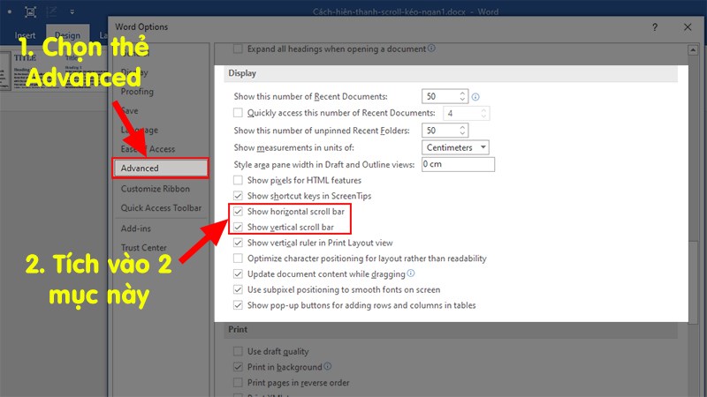Click the scrollbar up arrow in options pane
707x397 pixels.
[693, 50]
